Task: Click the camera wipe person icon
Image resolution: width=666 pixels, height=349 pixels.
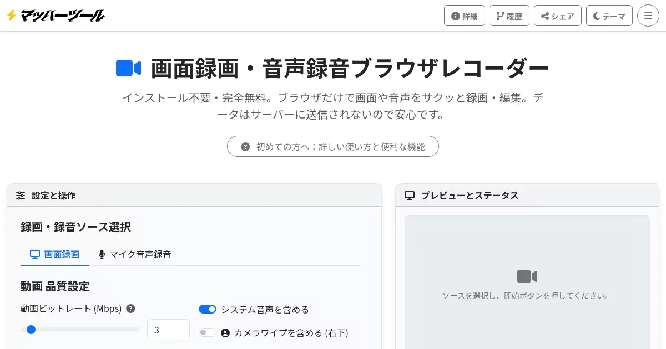Action: point(225,333)
